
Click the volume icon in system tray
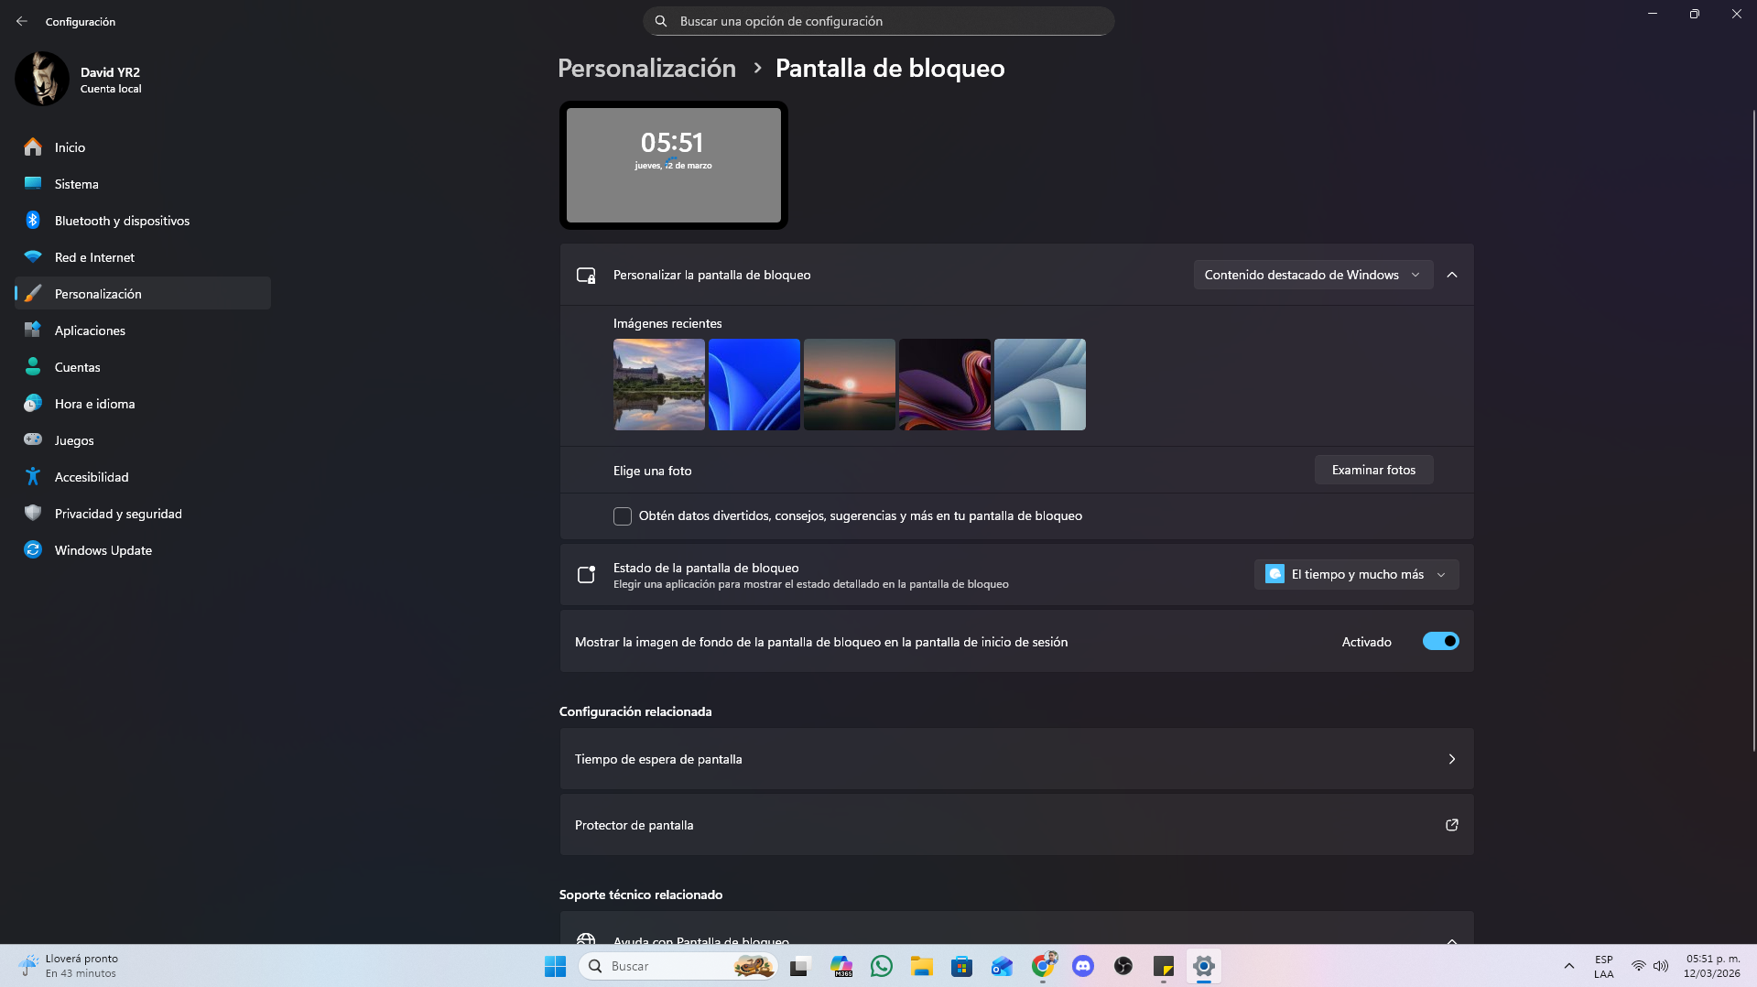pyautogui.click(x=1660, y=966)
